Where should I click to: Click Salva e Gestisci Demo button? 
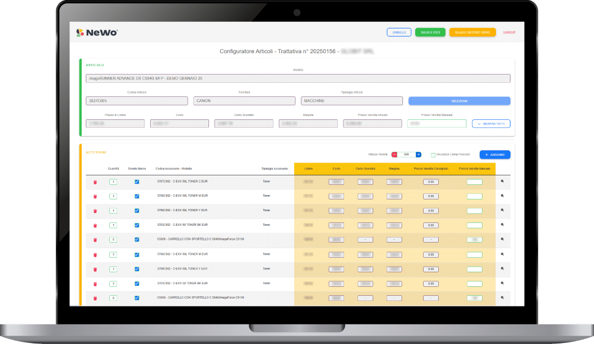tap(472, 32)
